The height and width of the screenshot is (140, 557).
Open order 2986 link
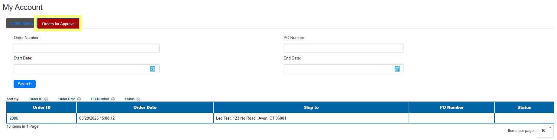click(x=14, y=118)
